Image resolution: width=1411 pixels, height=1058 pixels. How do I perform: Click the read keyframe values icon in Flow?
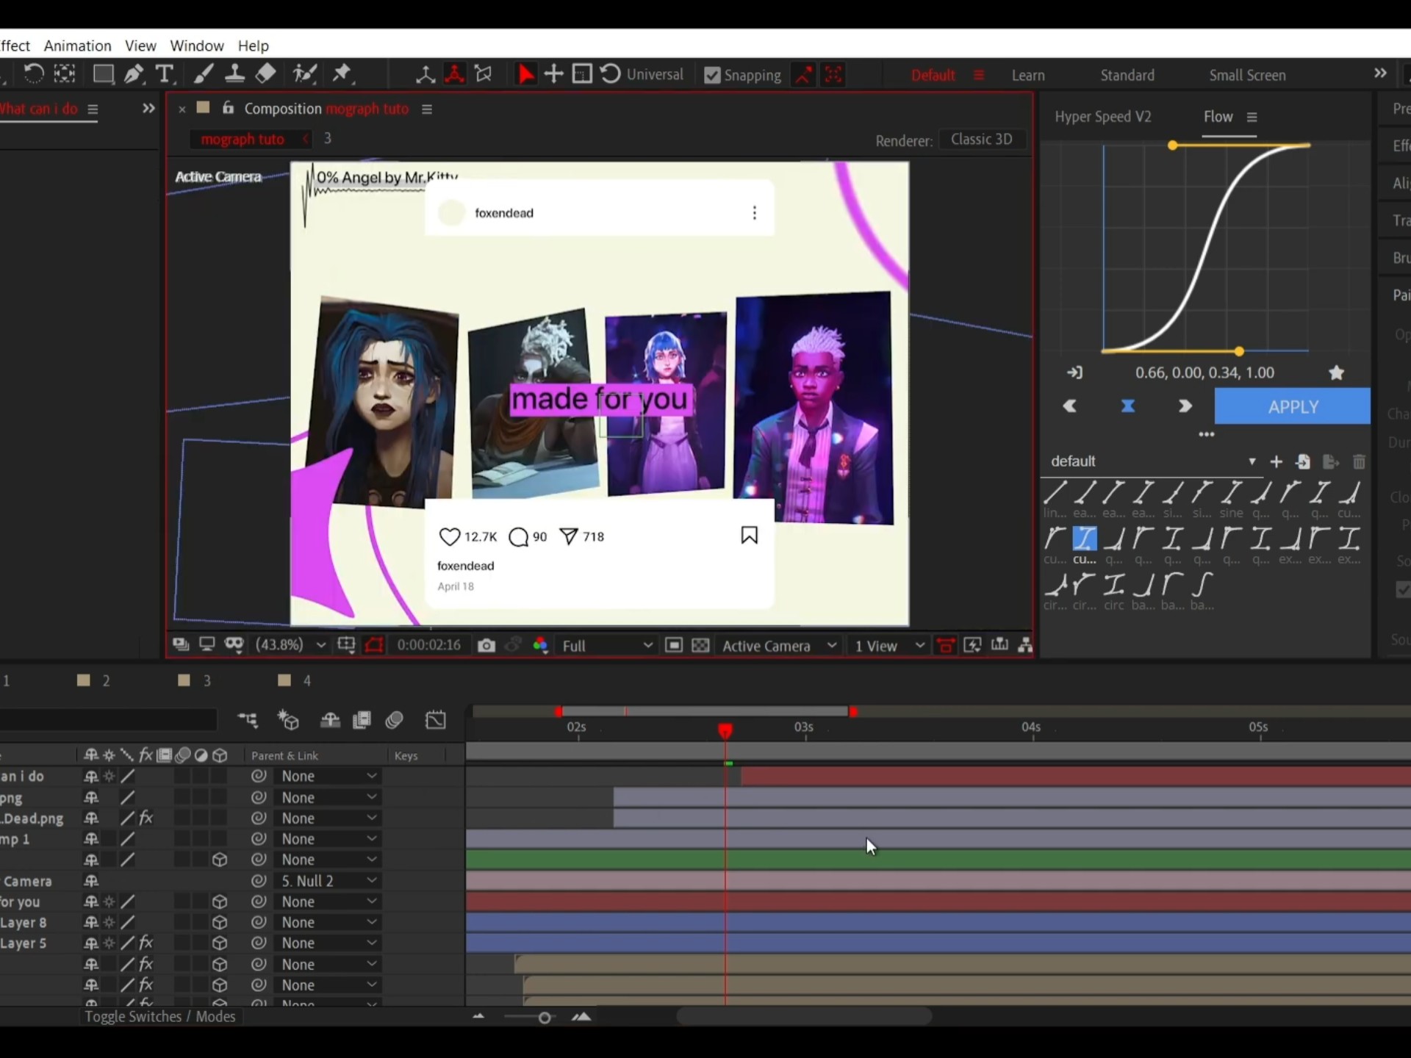1074,373
